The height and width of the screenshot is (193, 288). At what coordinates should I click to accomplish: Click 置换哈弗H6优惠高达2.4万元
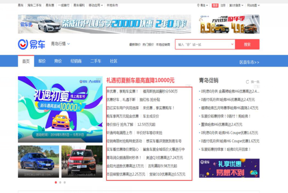(221, 124)
